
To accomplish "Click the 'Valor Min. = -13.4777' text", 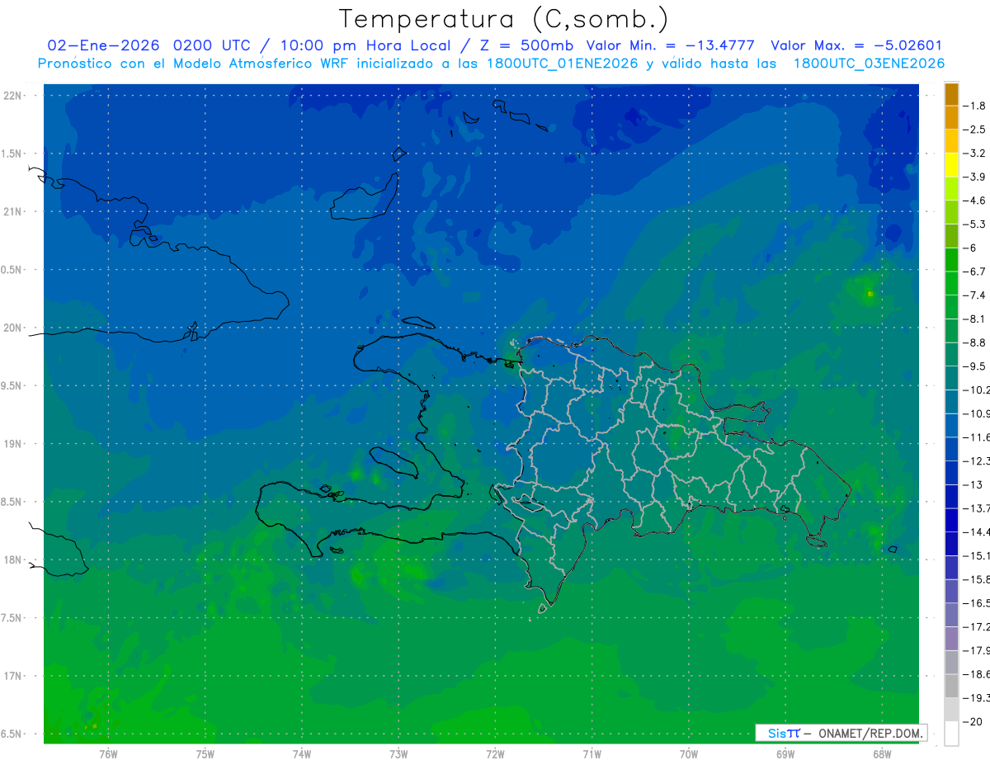I will pyautogui.click(x=672, y=45).
